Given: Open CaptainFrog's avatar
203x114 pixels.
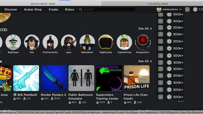Looking at the screenshot, I should coord(124,42).
